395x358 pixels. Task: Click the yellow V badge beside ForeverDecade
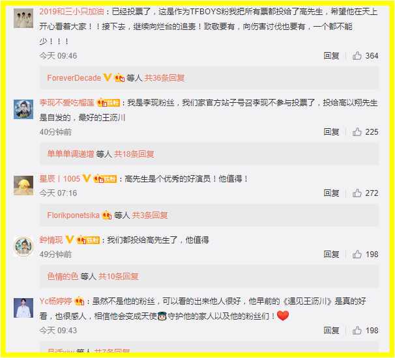click(108, 77)
